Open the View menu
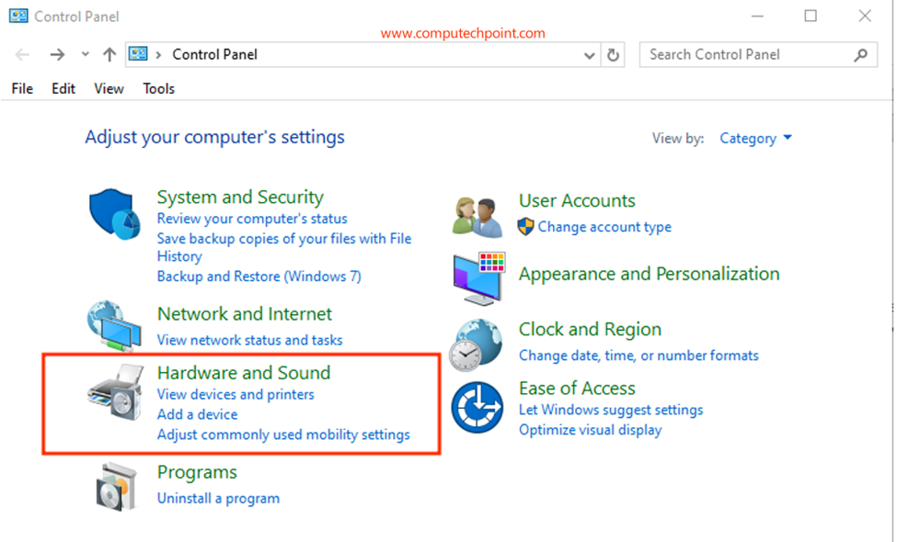Viewport: 897px width, 542px height. [x=109, y=88]
